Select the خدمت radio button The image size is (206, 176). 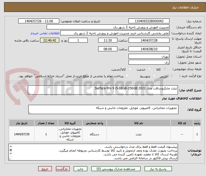point(149,69)
